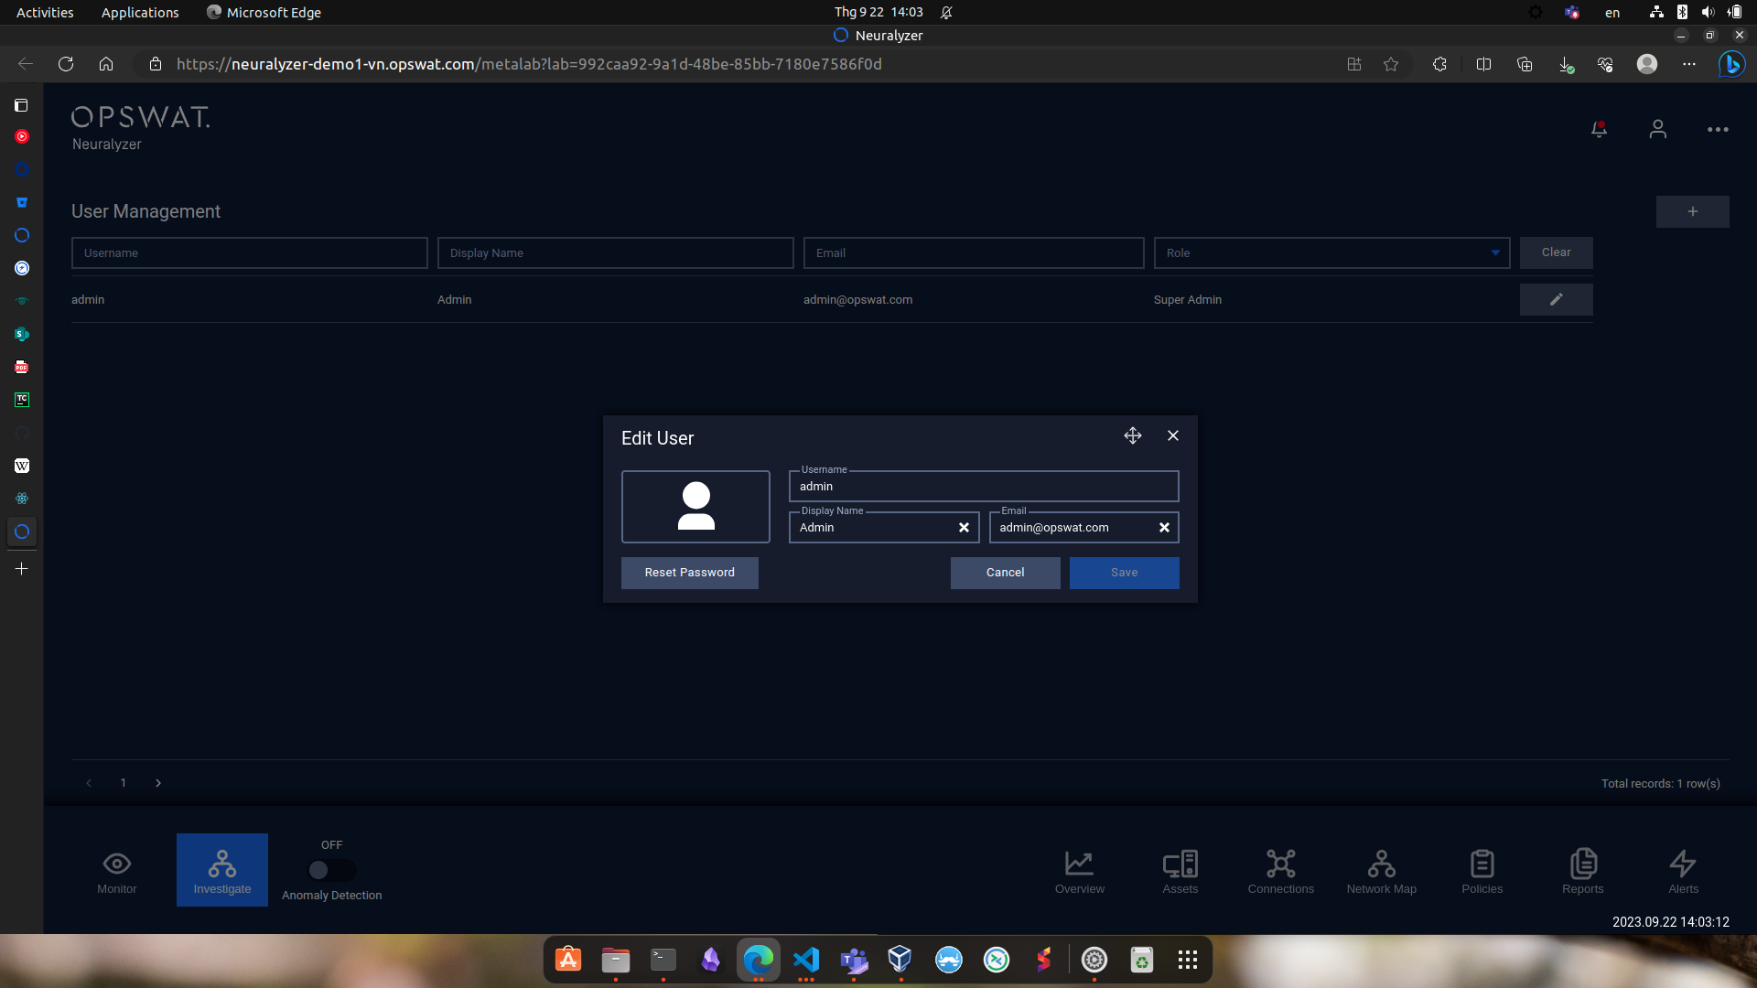Switch to Monitor mode
The image size is (1757, 988).
117,870
